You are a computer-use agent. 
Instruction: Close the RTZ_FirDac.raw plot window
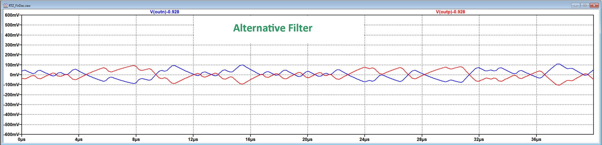594,5
